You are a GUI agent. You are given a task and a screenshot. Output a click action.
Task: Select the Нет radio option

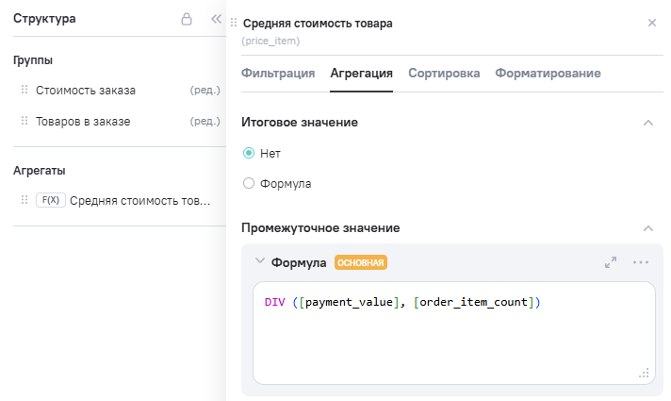(249, 153)
